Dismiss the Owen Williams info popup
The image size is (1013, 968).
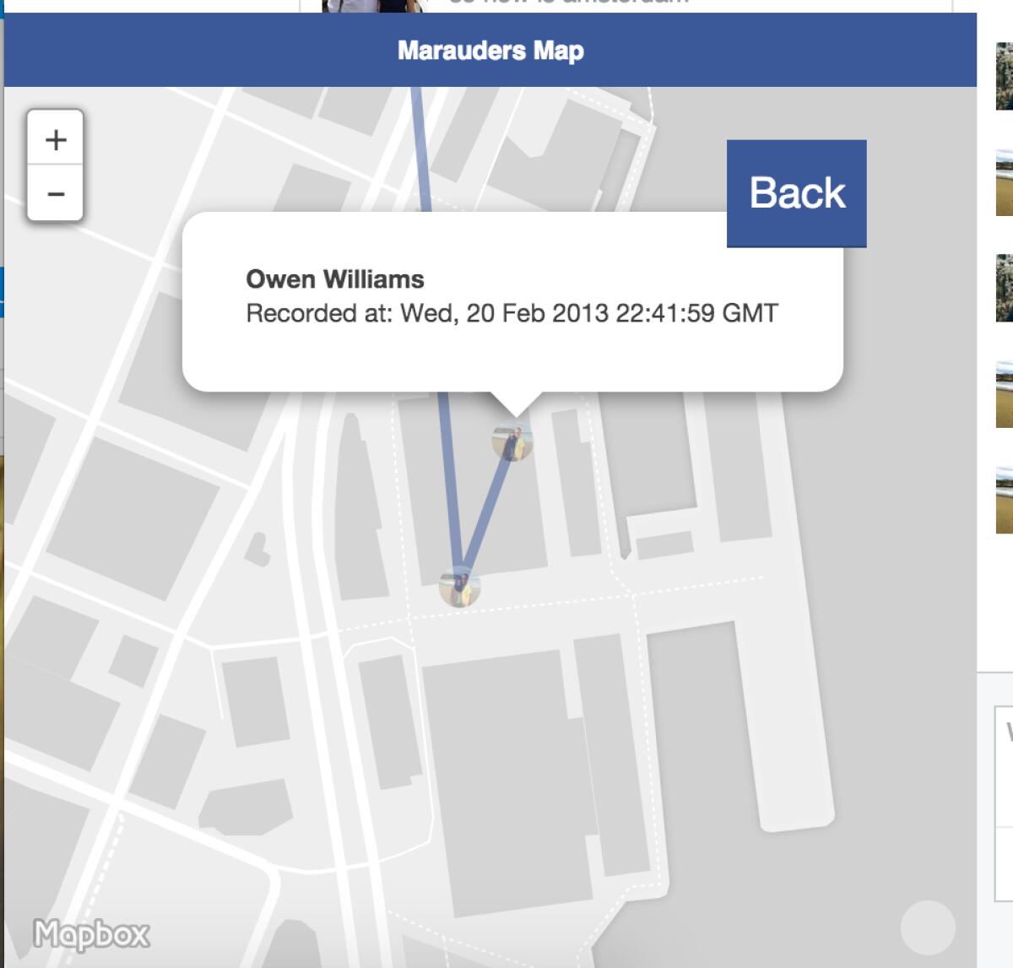[797, 192]
